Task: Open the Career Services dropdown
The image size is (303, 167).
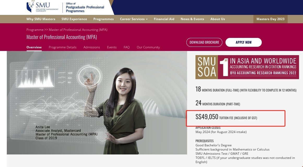Action: (x=132, y=19)
